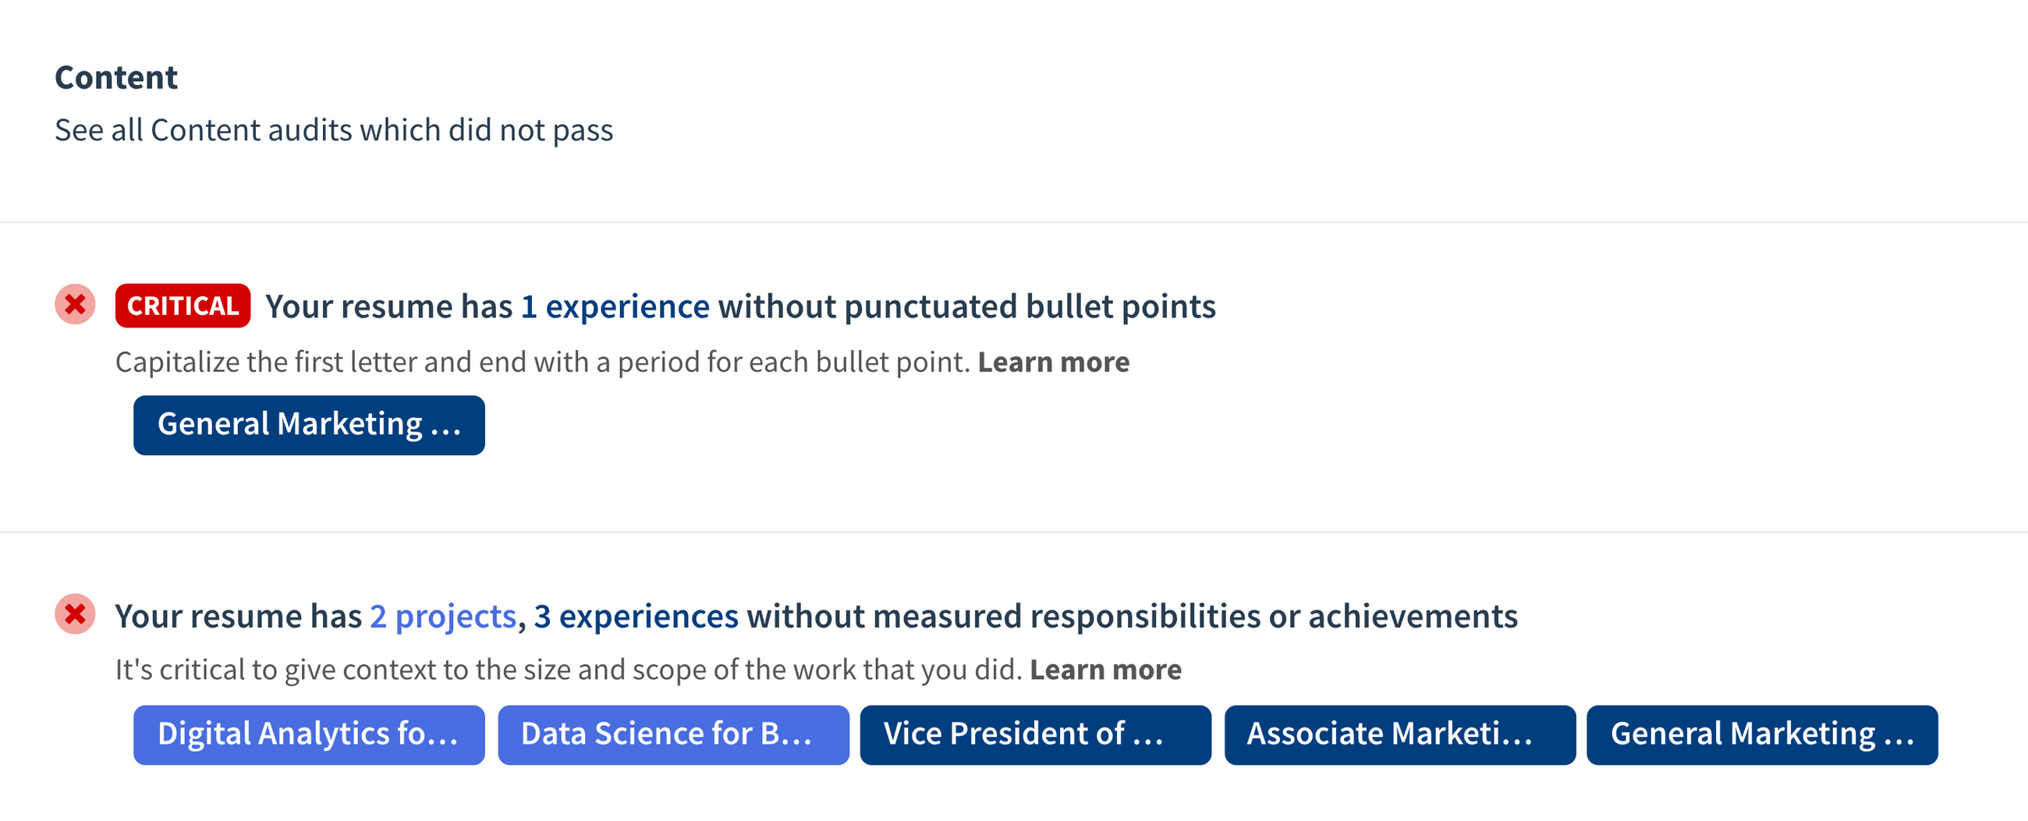Open Learn more about measured responsibilities
Viewport: 2028px width, 821px height.
coord(1105,670)
